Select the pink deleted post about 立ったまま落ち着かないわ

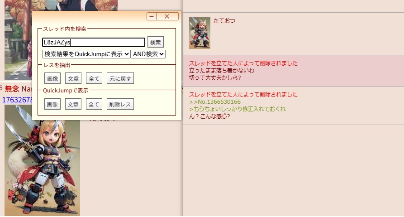293,71
